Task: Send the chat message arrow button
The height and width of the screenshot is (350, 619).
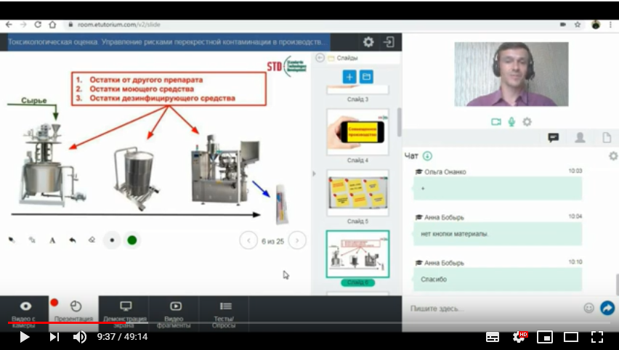Action: point(607,308)
